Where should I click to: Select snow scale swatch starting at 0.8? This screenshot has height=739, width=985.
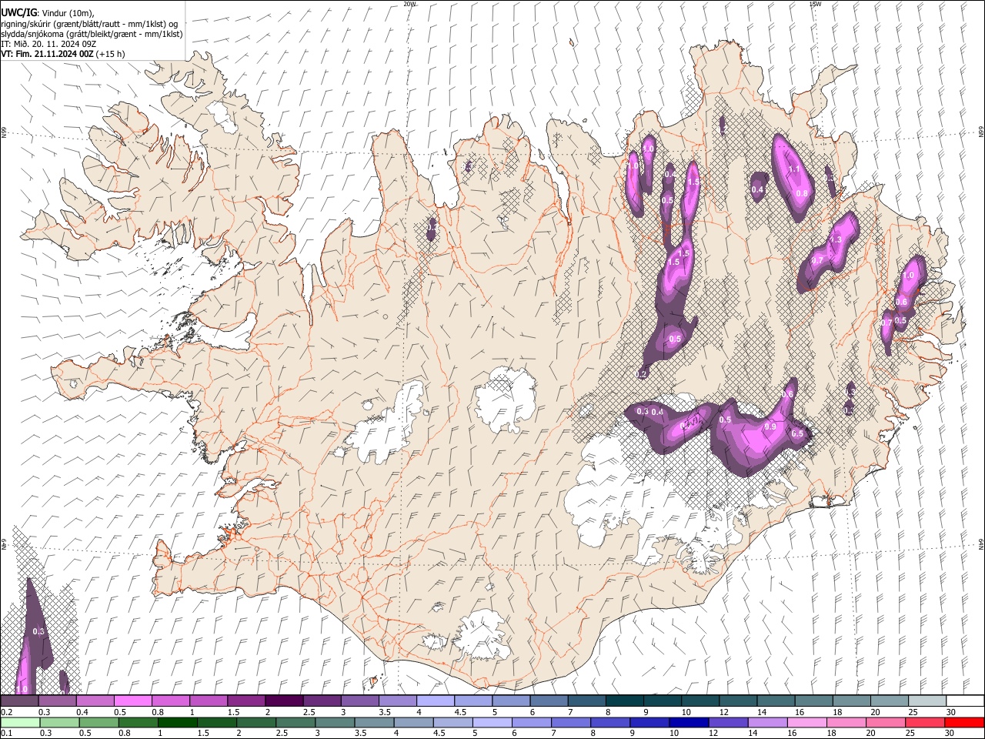click(170, 701)
